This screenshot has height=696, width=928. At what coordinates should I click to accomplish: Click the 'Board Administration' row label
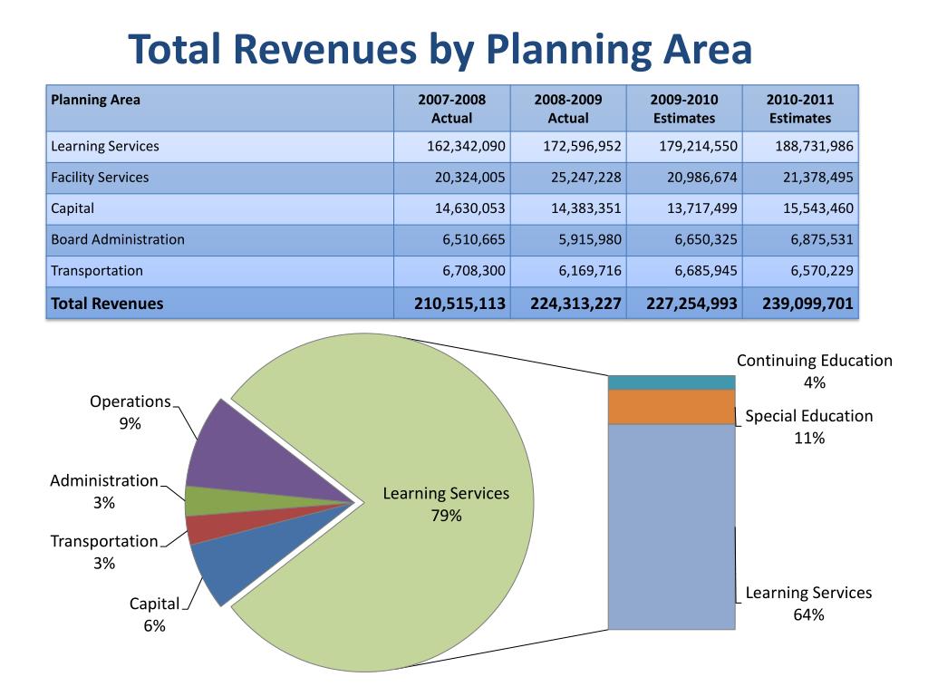point(118,239)
